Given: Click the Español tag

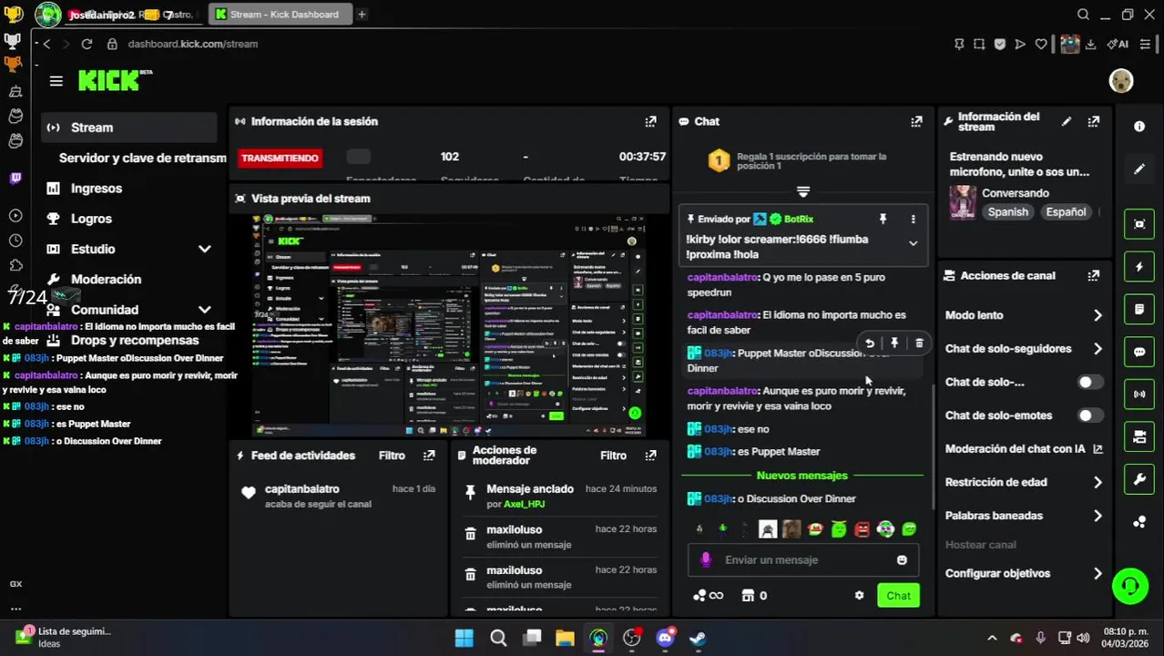Looking at the screenshot, I should pos(1066,212).
